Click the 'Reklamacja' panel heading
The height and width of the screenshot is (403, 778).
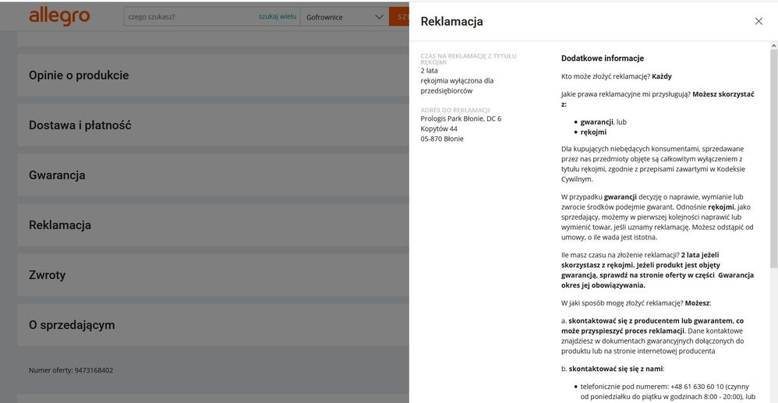pyautogui.click(x=451, y=22)
